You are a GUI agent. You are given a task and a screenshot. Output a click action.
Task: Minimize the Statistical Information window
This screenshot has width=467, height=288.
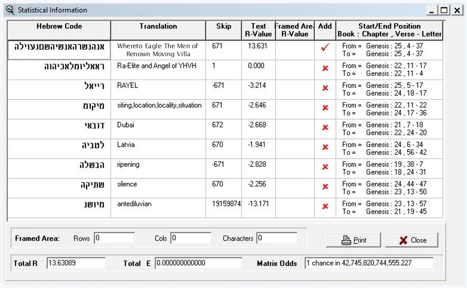pos(432,10)
